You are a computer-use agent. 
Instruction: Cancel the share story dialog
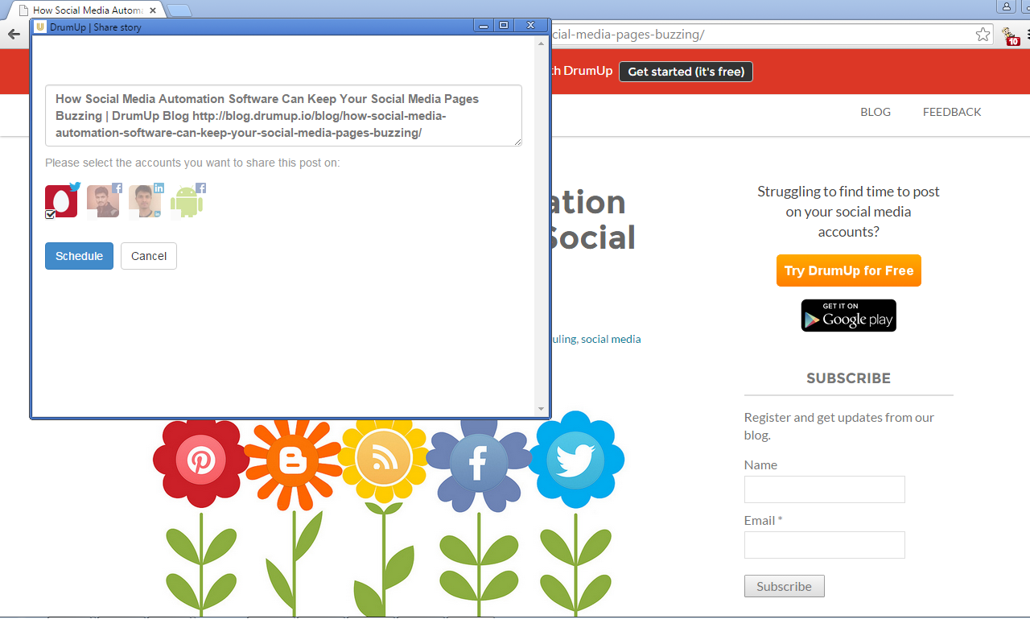[149, 256]
